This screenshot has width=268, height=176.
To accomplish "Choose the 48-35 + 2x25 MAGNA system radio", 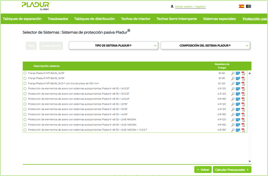I will pos(25,125).
